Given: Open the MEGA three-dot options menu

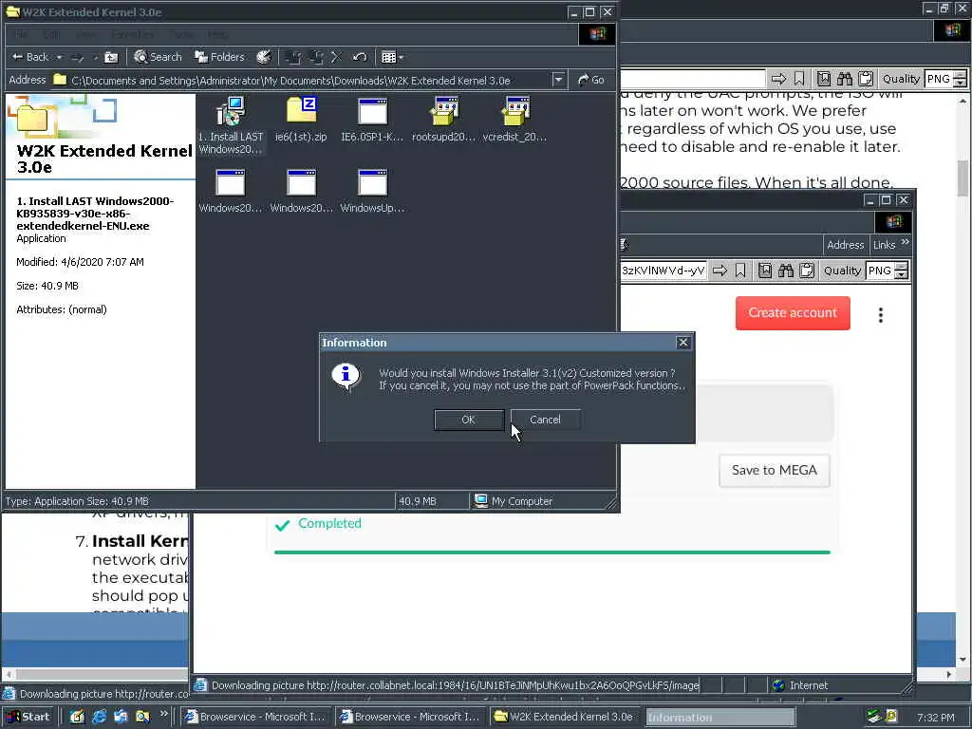Looking at the screenshot, I should pyautogui.click(x=880, y=315).
